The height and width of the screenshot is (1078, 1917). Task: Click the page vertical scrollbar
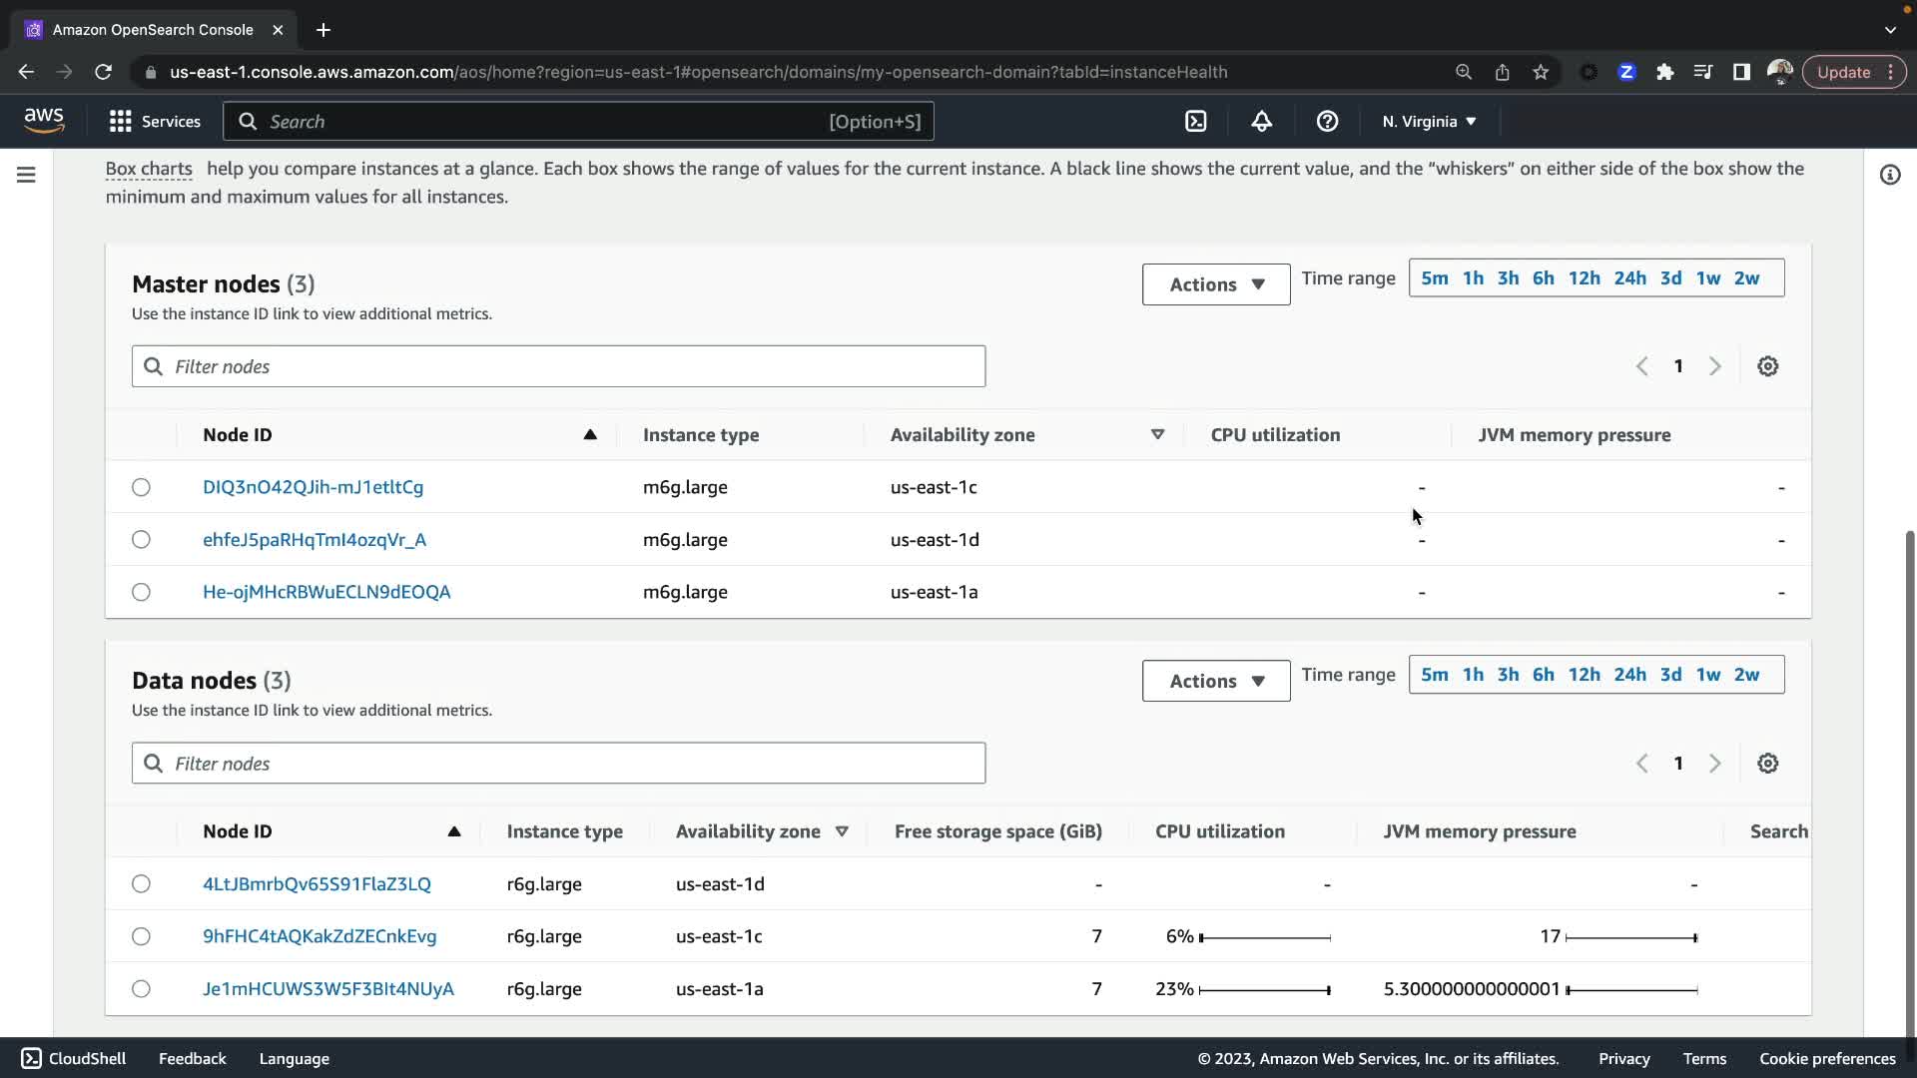tap(1909, 779)
